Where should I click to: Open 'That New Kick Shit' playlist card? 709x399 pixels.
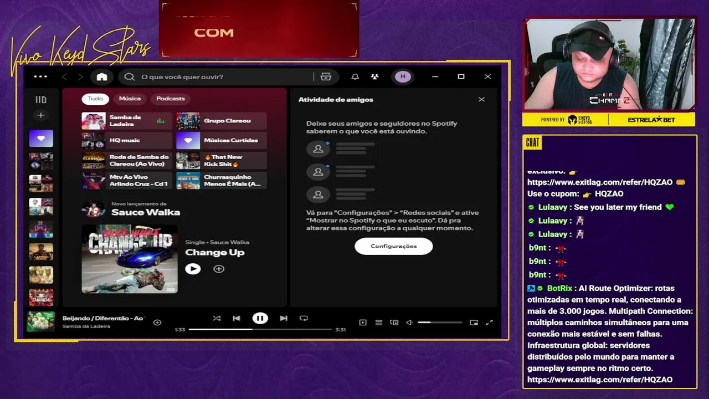pyautogui.click(x=222, y=161)
